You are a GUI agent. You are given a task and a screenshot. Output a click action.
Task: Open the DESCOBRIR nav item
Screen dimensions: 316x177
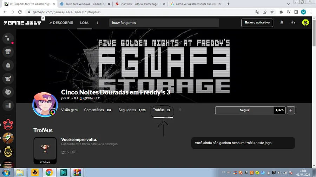pyautogui.click(x=61, y=23)
